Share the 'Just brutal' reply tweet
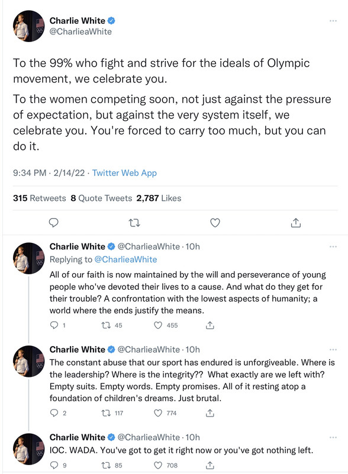This screenshot has height=474, width=348. pos(210,412)
